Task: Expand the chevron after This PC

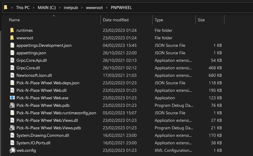Action: (x=34, y=7)
